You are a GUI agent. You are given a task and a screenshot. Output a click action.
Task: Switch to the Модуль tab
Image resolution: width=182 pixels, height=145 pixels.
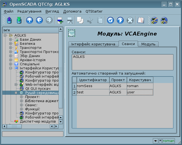[x=148, y=44]
